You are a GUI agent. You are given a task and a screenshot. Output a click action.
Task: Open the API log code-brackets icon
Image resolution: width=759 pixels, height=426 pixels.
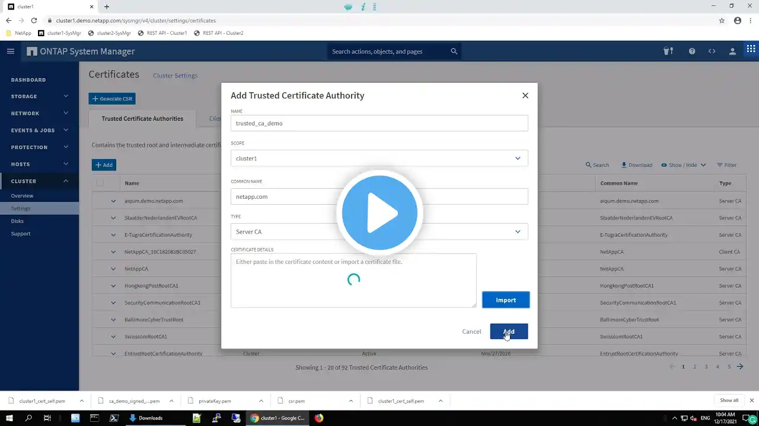tap(712, 51)
